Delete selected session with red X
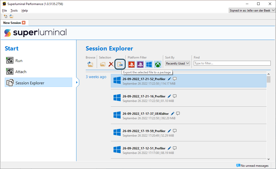The height and width of the screenshot is (169, 276). coord(111,64)
